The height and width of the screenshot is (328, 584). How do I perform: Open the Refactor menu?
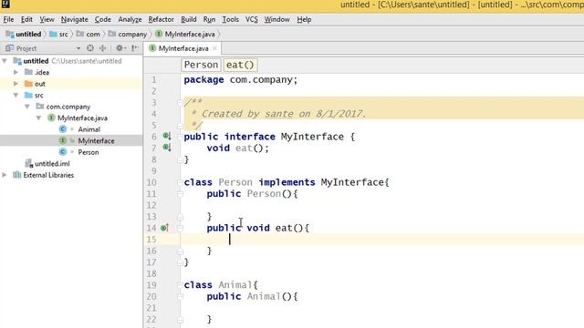[161, 19]
